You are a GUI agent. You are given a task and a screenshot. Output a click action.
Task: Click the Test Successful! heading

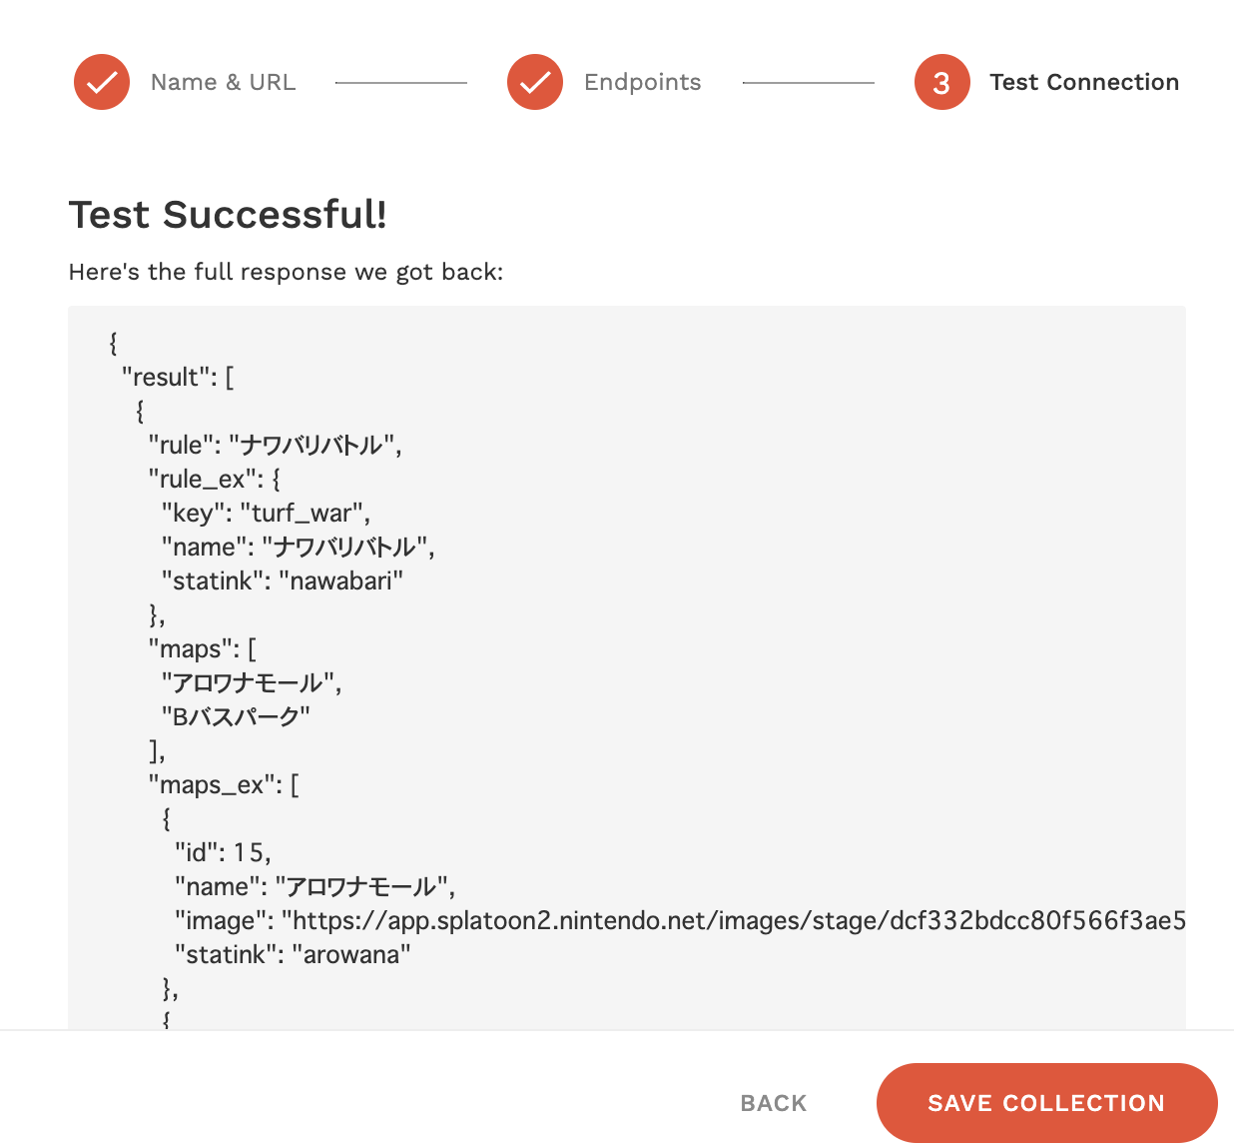pos(228,215)
